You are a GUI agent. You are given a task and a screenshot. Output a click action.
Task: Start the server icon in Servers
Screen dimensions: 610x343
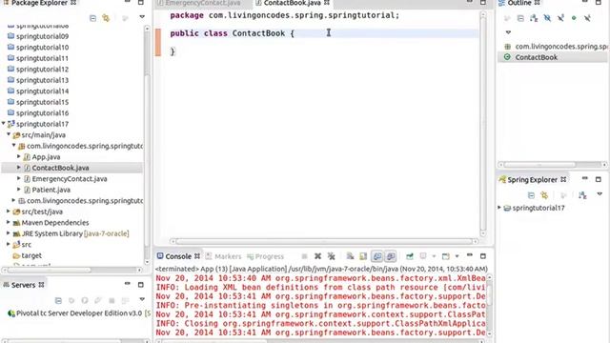coord(85,301)
